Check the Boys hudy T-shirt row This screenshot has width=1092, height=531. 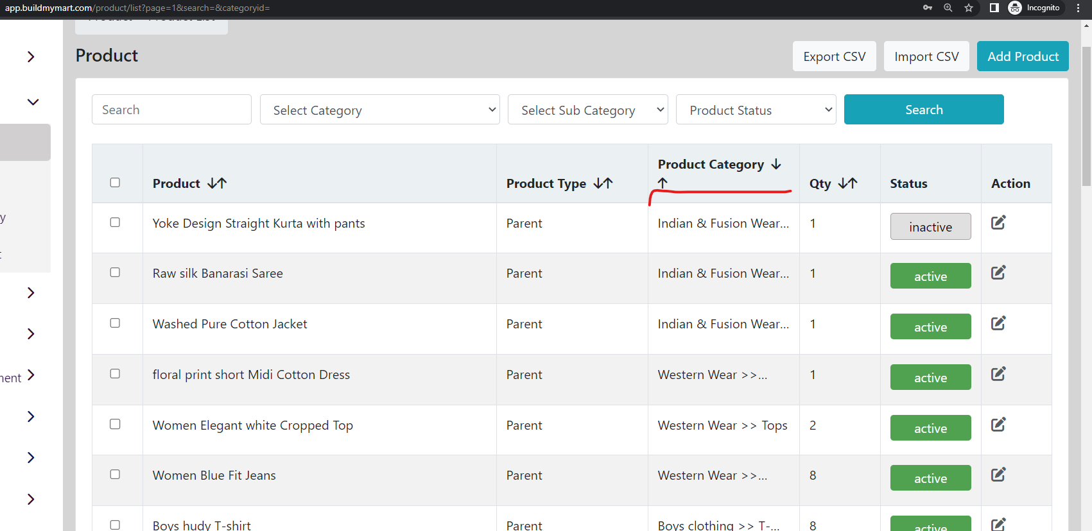[115, 525]
